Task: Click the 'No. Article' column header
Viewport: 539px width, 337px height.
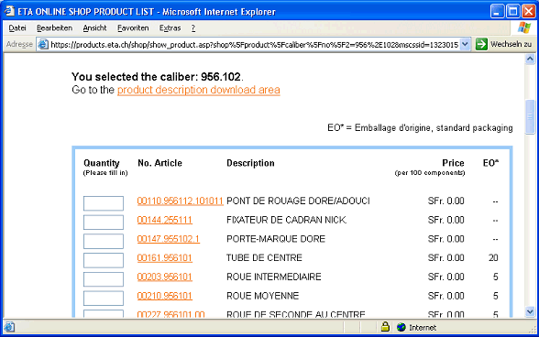Action: coord(159,163)
